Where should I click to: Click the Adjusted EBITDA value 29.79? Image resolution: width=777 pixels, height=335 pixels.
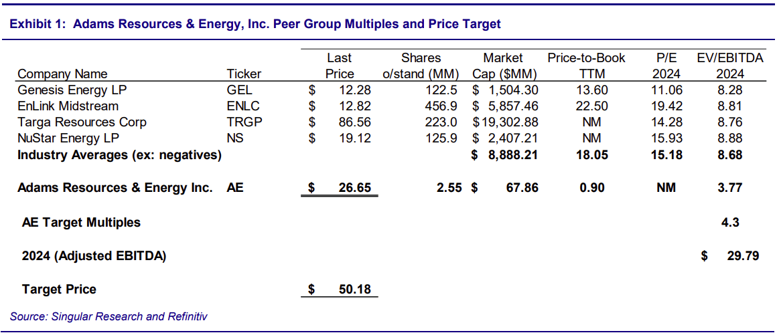click(741, 255)
